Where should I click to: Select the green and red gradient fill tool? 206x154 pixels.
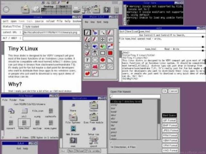pyautogui.click(x=102, y=46)
